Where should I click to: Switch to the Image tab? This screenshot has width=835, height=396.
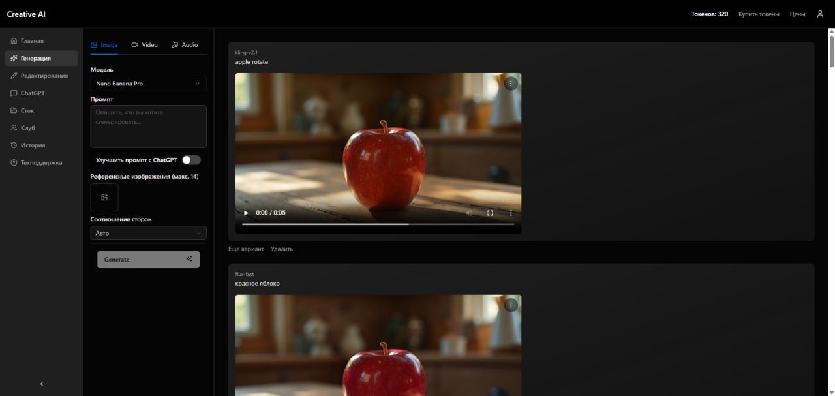pyautogui.click(x=104, y=45)
